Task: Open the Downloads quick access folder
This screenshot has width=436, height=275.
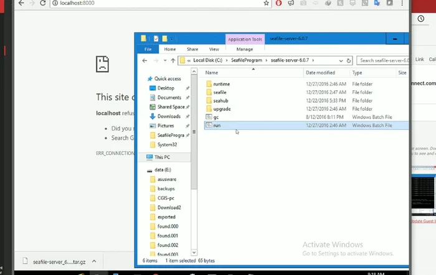Action: [169, 116]
